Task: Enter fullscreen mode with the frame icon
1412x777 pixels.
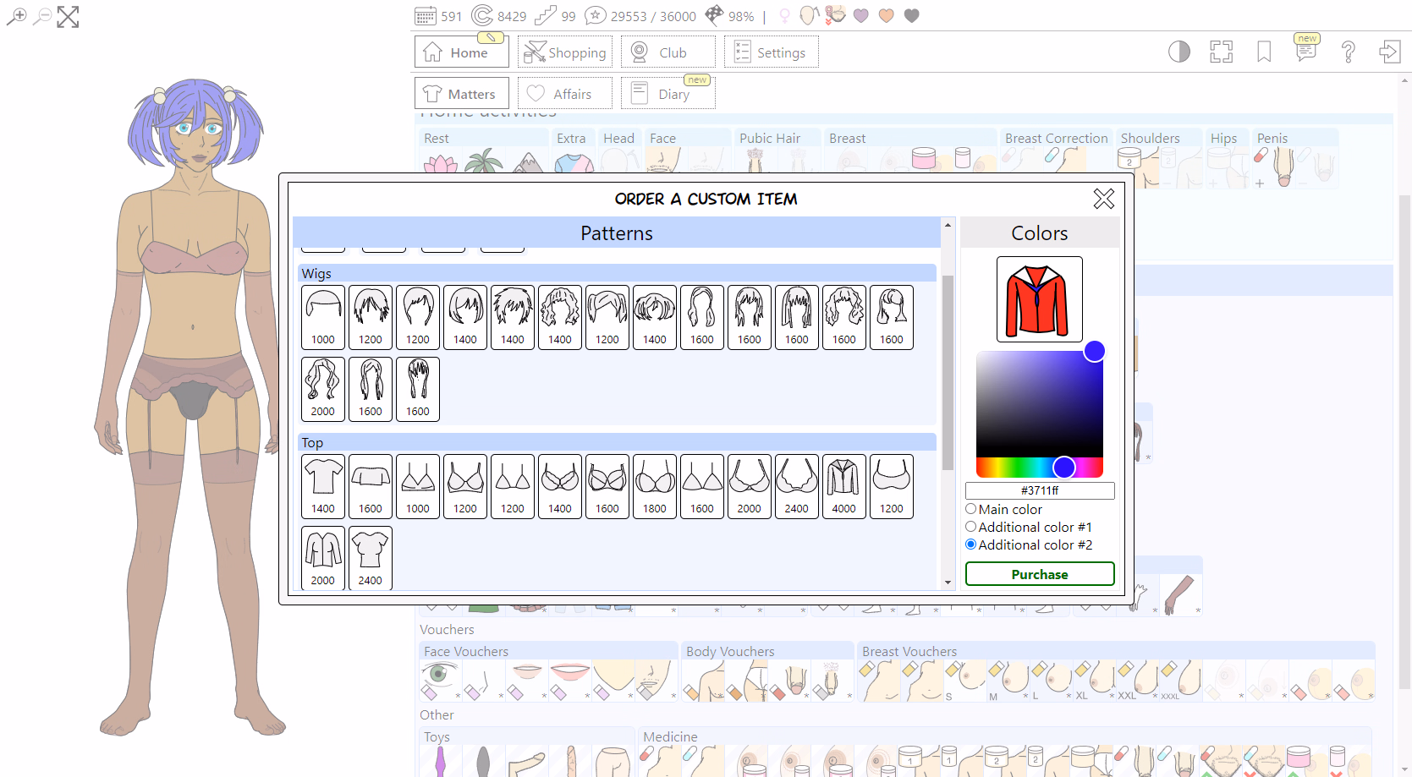Action: [1221, 52]
